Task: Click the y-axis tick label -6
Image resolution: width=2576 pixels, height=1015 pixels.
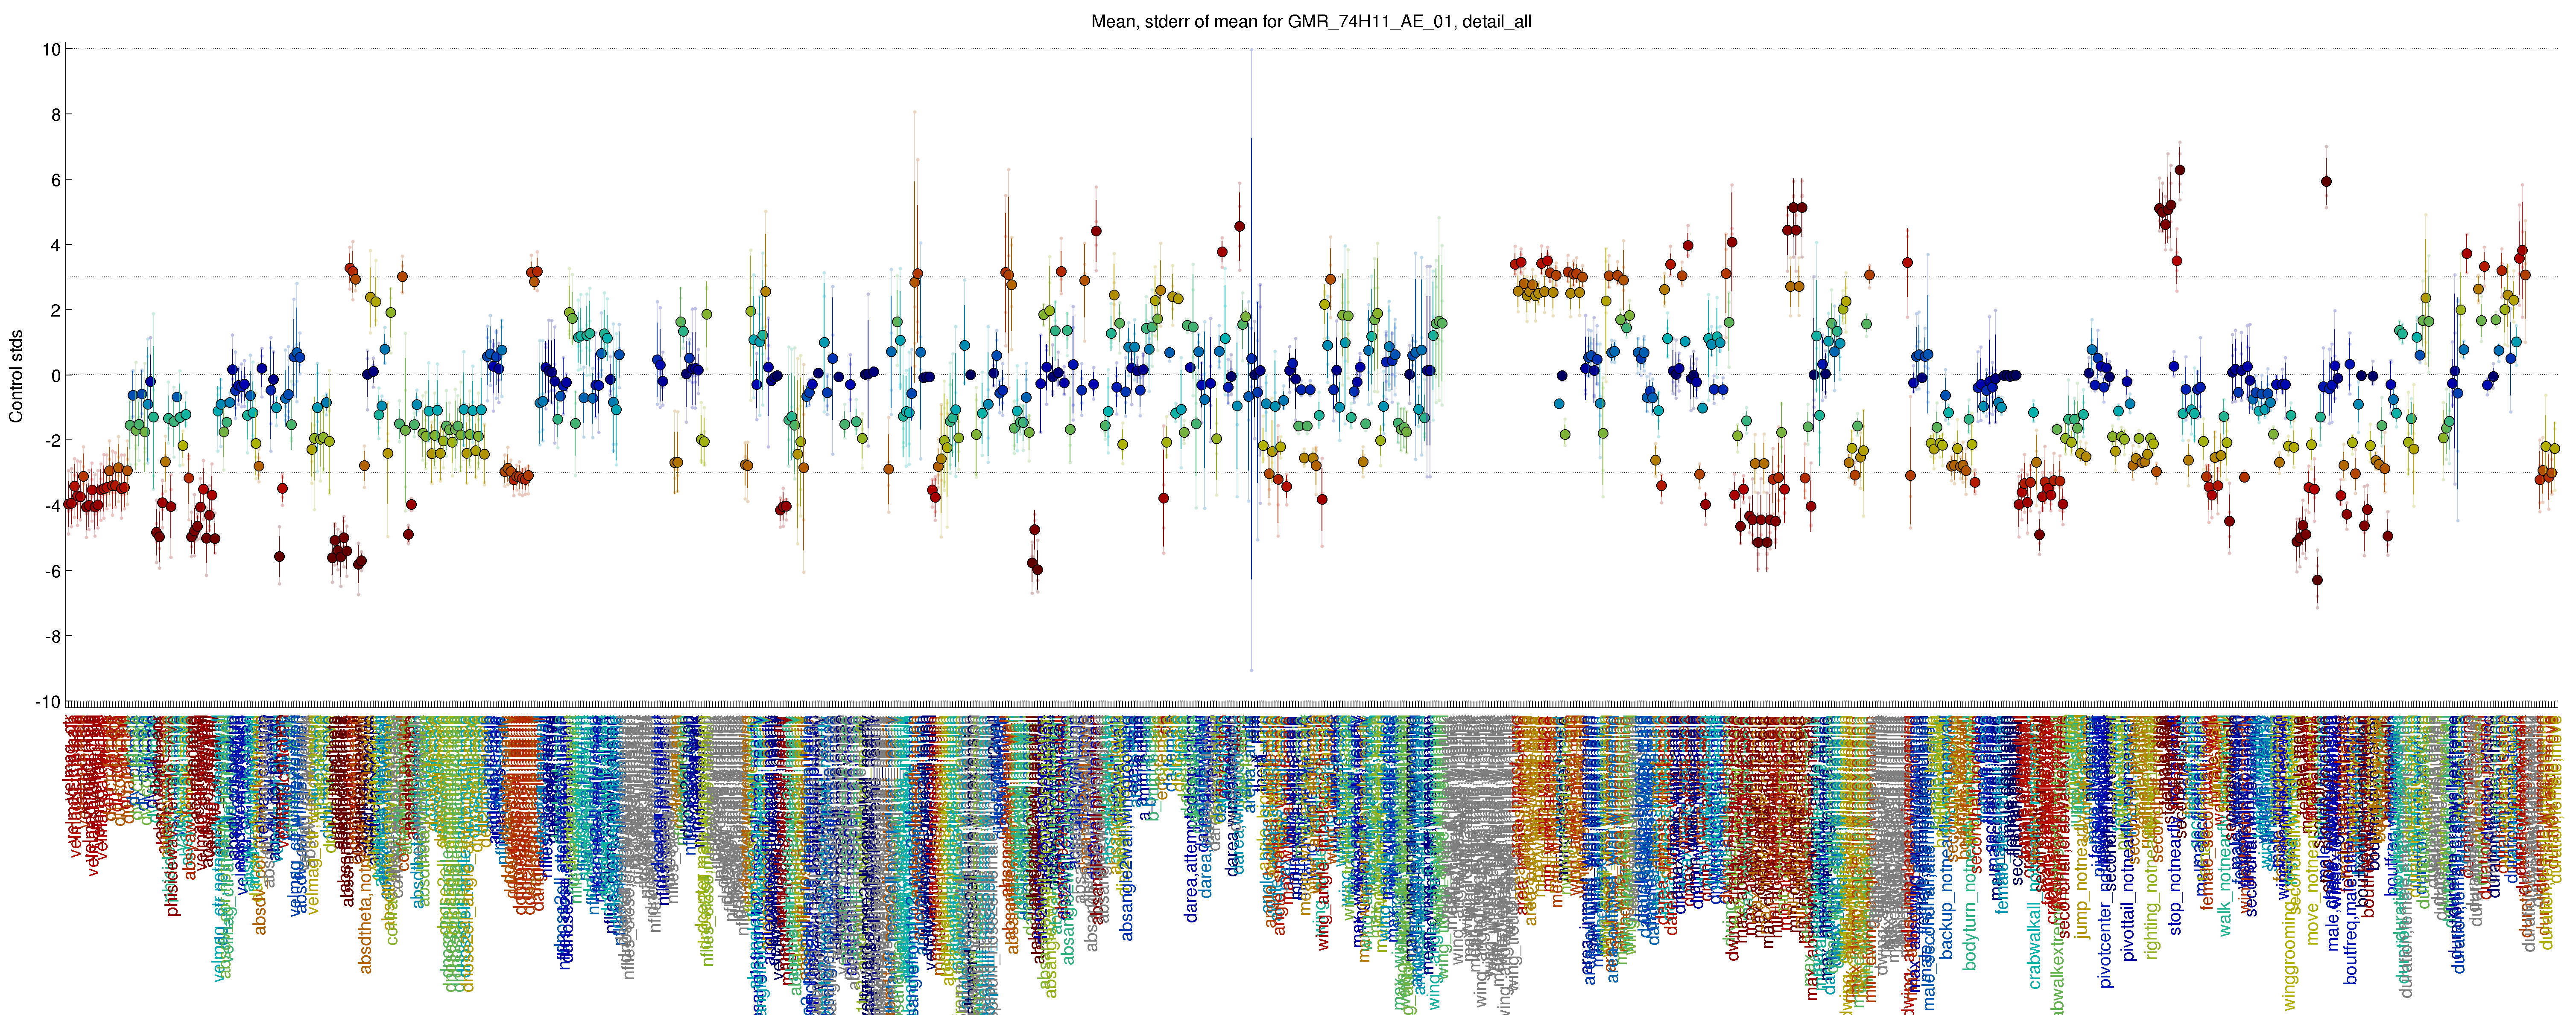Action: (53, 571)
